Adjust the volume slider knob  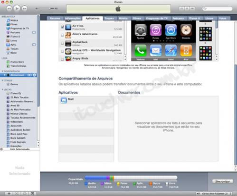pos(50,9)
